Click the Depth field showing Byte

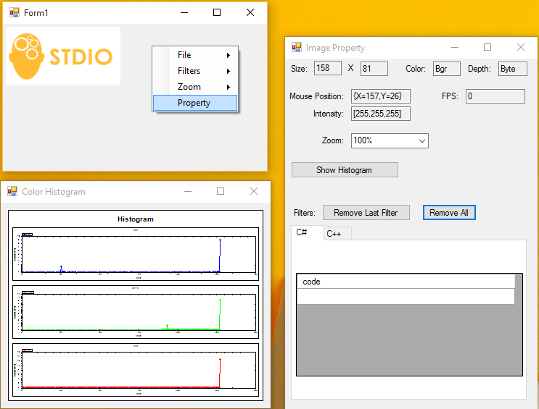coord(513,69)
